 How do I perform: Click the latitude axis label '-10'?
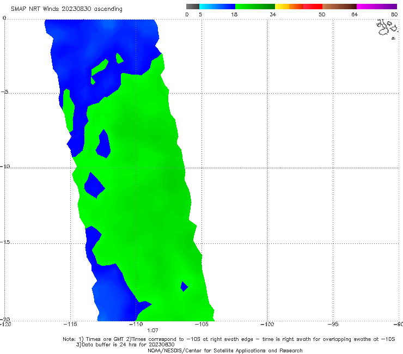5,166
